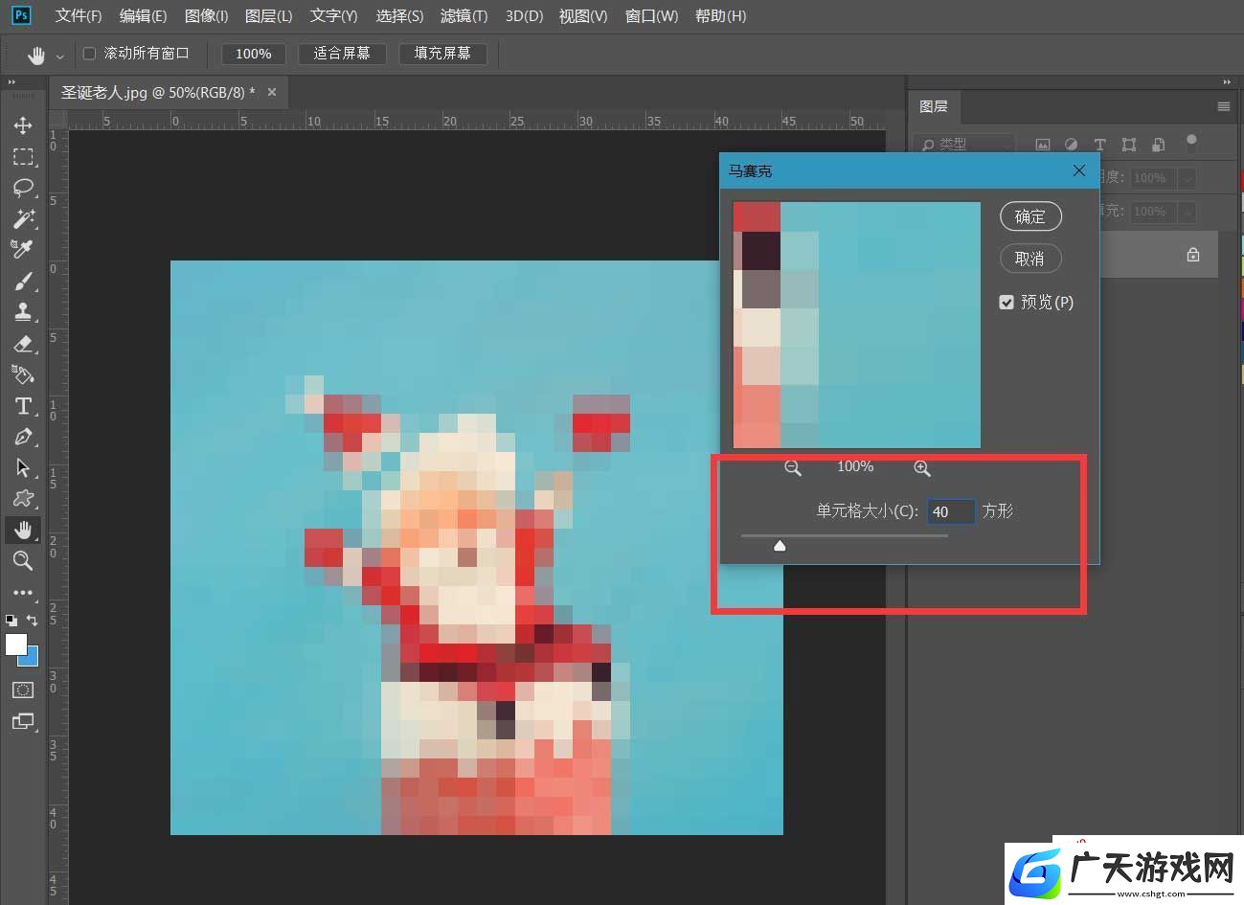1244x905 pixels.
Task: Select the Path Selection arrow tool
Action: click(23, 467)
